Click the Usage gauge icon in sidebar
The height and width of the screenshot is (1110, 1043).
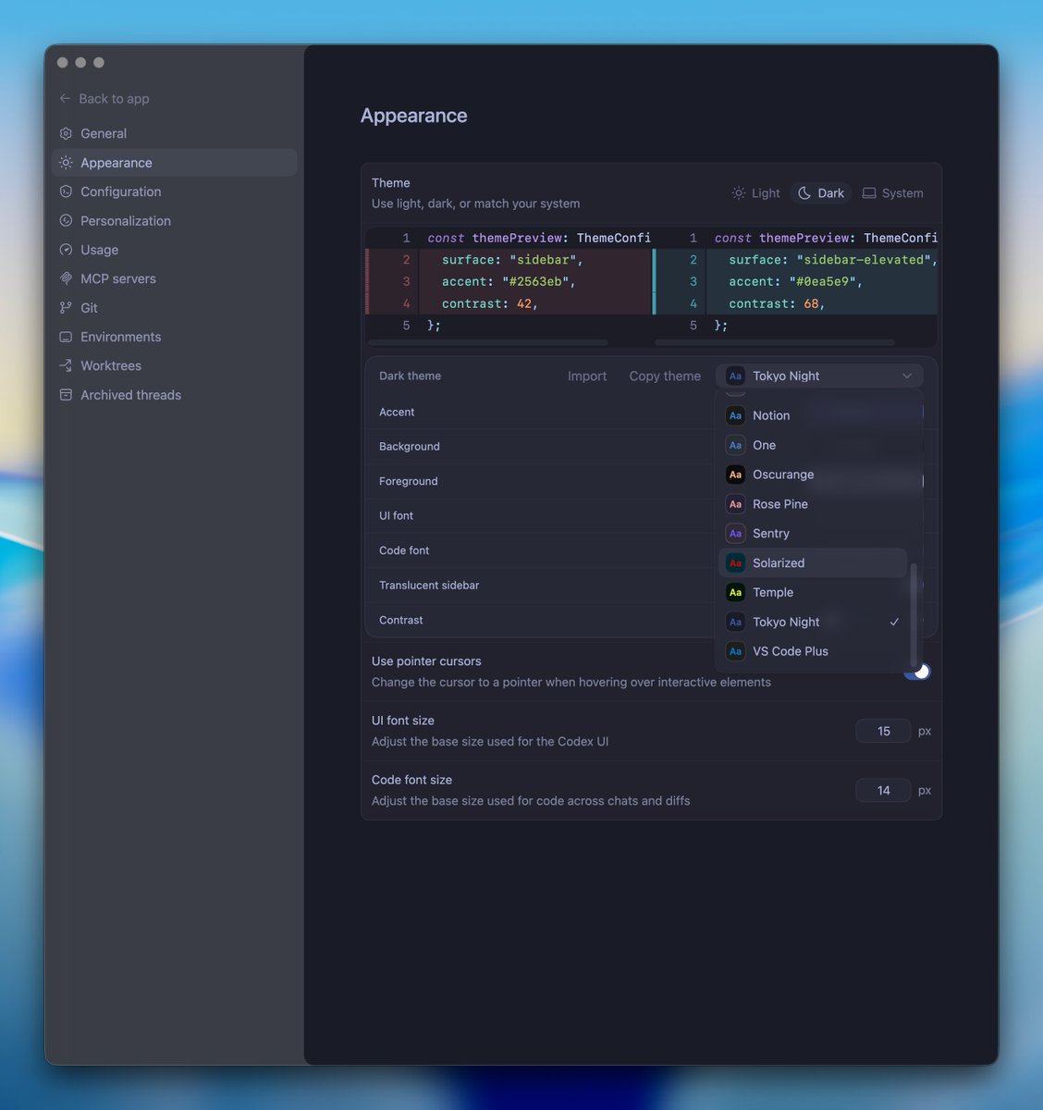coord(66,250)
